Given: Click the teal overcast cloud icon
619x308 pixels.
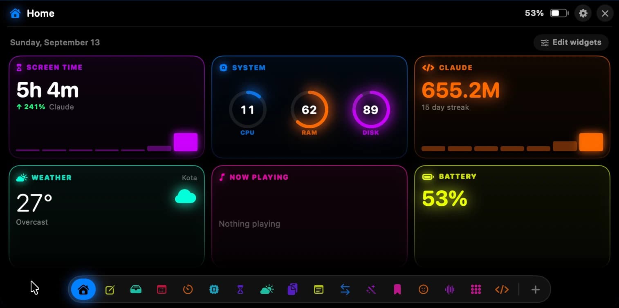Looking at the screenshot, I should coord(186,197).
